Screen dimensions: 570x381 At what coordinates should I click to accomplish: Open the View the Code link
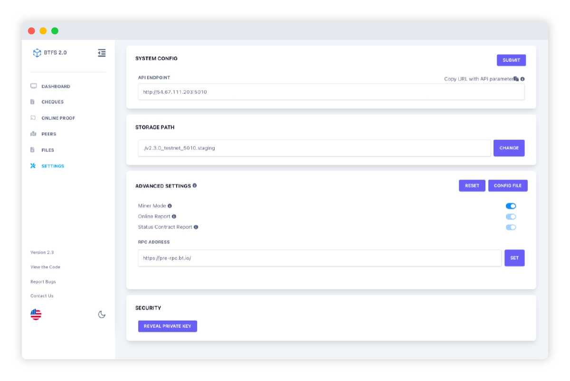coord(45,267)
